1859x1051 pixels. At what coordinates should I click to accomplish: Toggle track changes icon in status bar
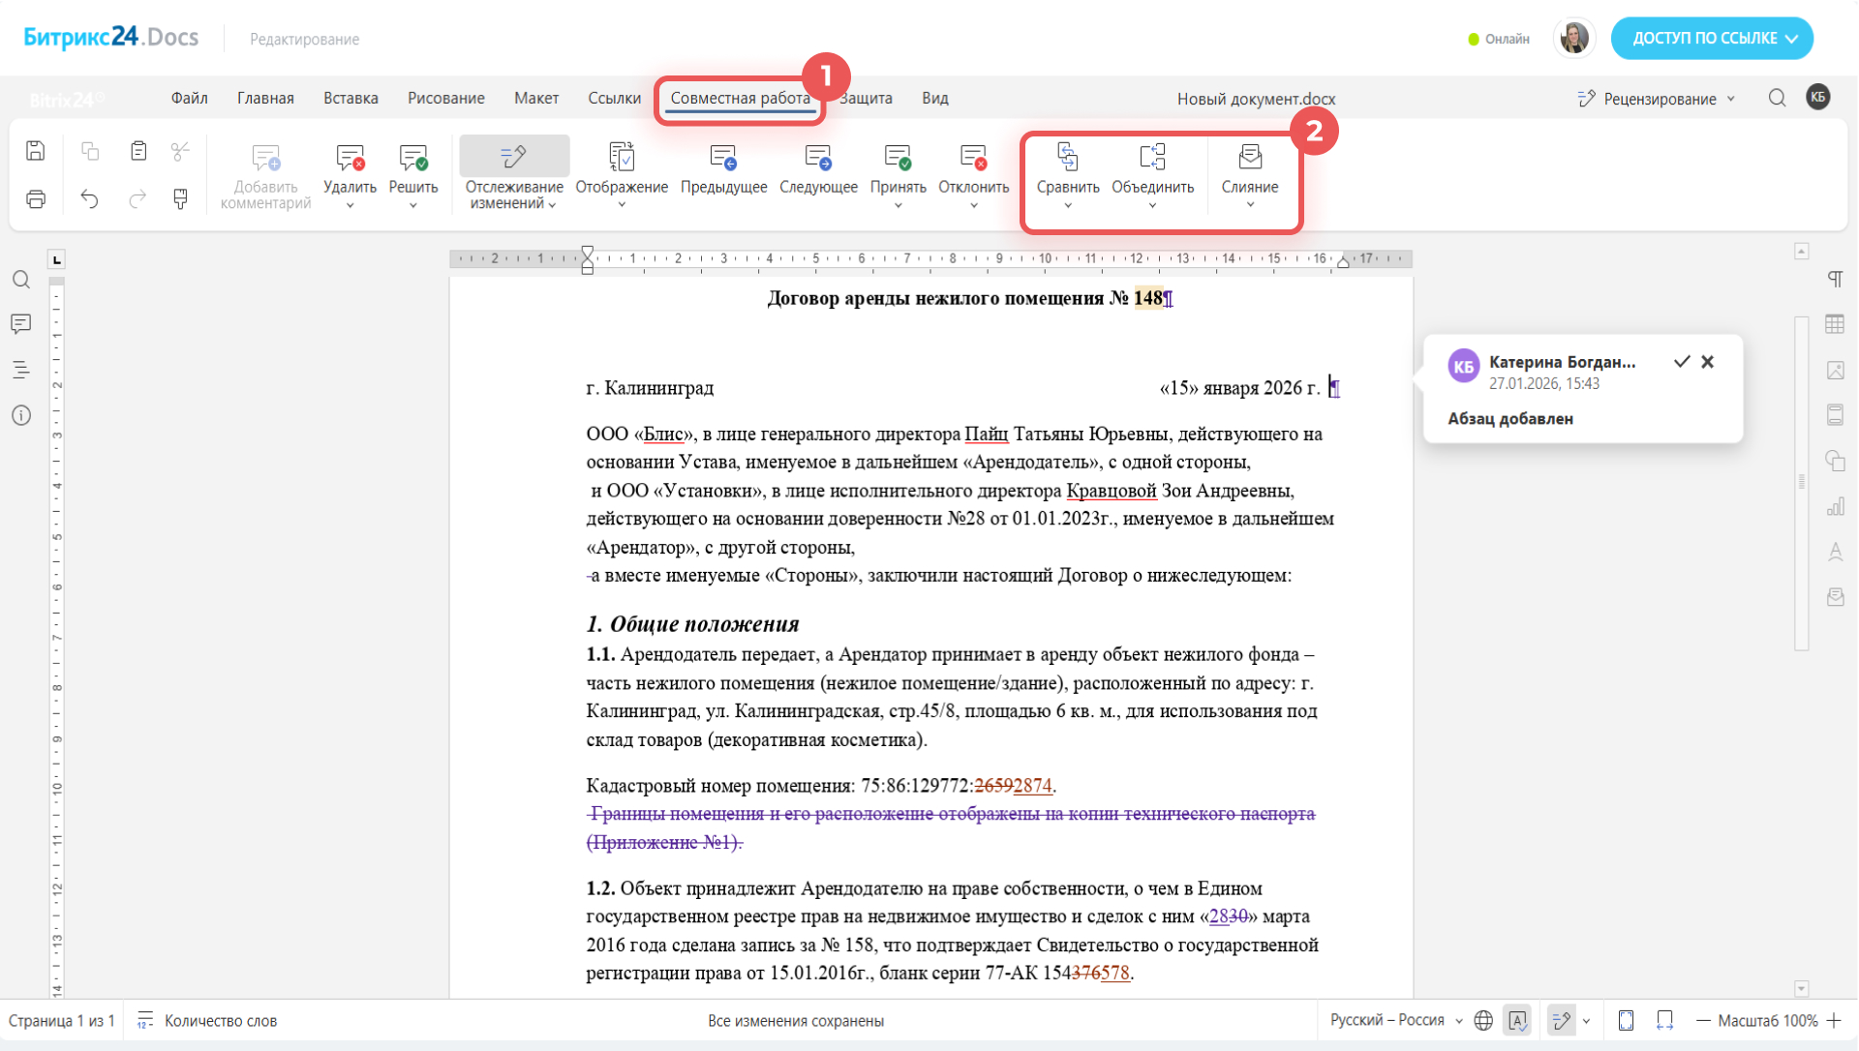click(1561, 1020)
